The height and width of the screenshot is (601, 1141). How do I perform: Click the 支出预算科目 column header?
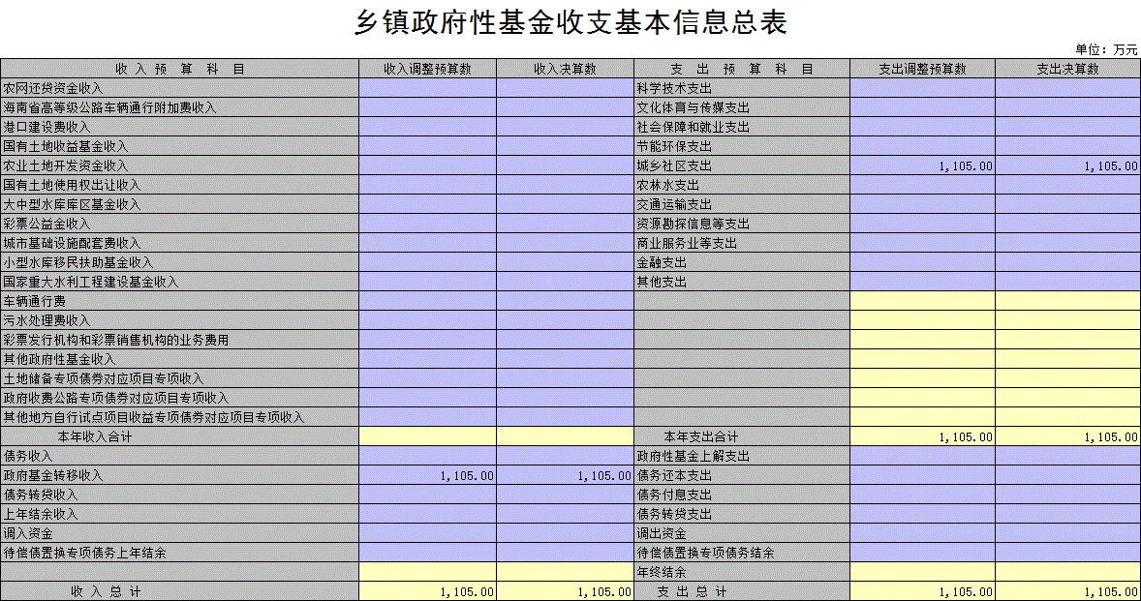pyautogui.click(x=742, y=69)
